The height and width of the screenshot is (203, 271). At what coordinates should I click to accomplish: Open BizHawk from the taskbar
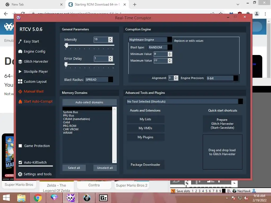click(87, 198)
